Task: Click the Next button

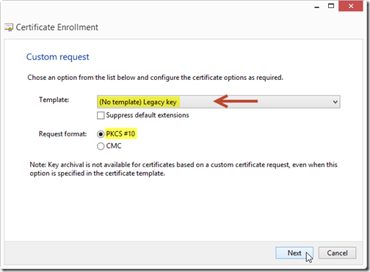Action: click(x=294, y=253)
